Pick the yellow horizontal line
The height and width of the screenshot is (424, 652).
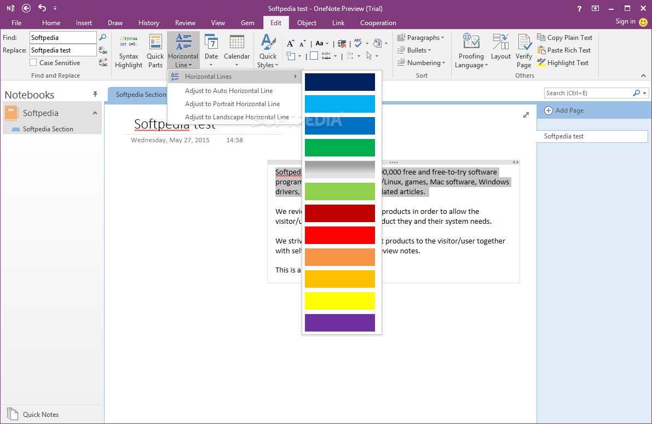click(340, 301)
